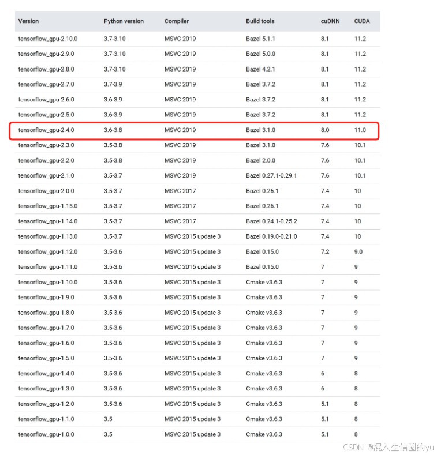This screenshot has height=455, width=437.
Task: Select tensorflow_gpu-2.3.0 version cell
Action: (46, 145)
